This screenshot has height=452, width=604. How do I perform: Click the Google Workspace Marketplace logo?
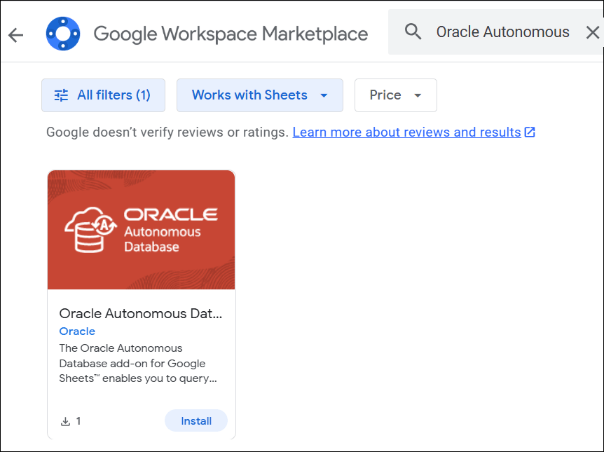(x=62, y=32)
